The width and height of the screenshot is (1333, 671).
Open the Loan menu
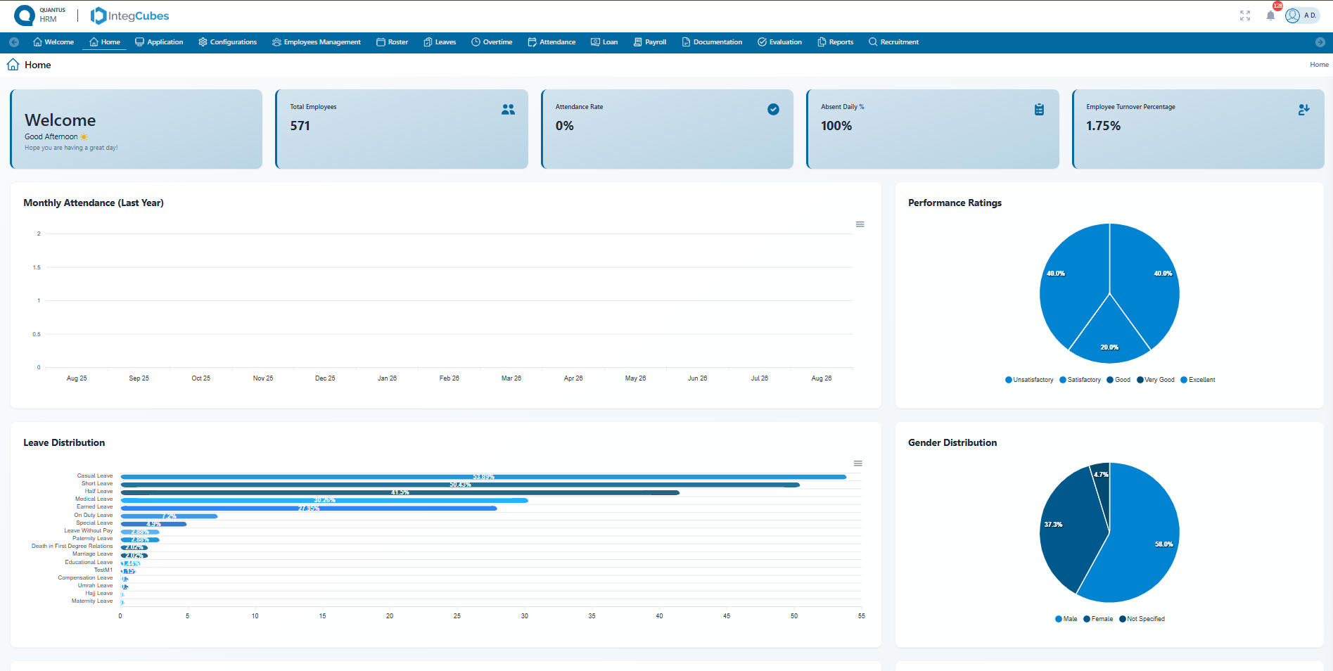604,42
